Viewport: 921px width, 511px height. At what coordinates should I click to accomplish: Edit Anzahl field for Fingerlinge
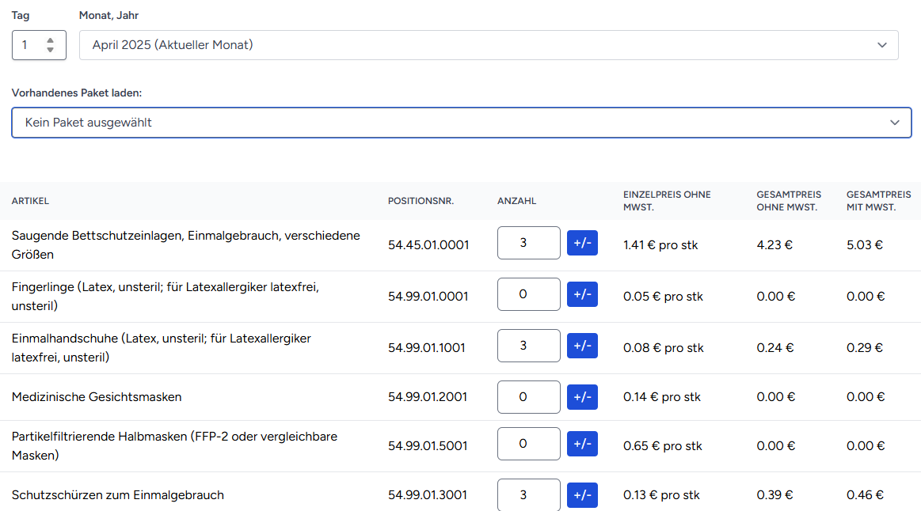(x=529, y=294)
